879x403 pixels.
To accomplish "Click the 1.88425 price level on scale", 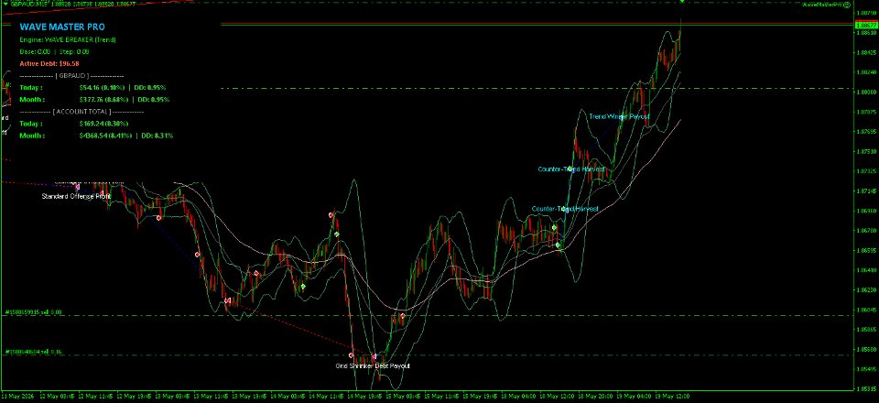I will 867,52.
